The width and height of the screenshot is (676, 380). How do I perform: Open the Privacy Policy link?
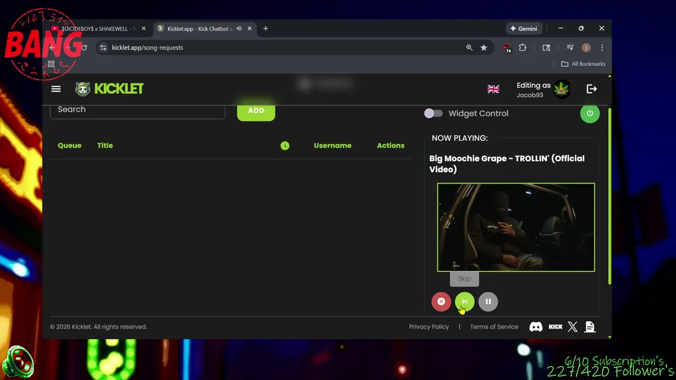pyautogui.click(x=429, y=327)
